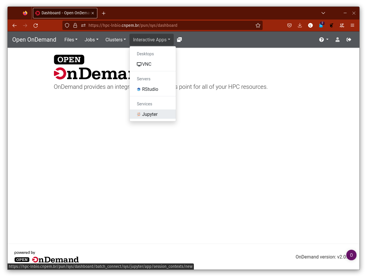Screen dimensions: 367x278
Task: Open tracking protection shield icon
Action: coord(67,25)
